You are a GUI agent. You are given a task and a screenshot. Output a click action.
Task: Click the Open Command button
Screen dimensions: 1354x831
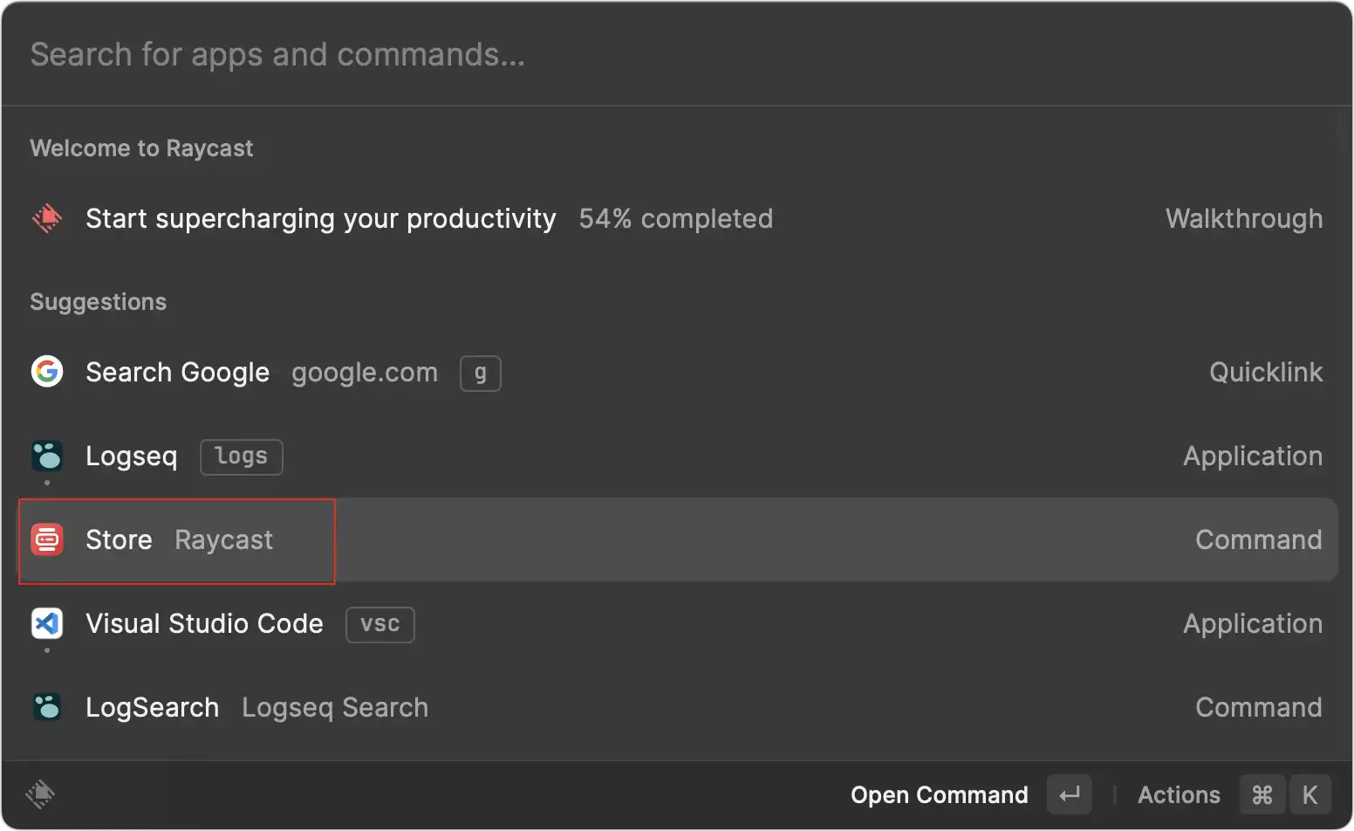(x=939, y=794)
